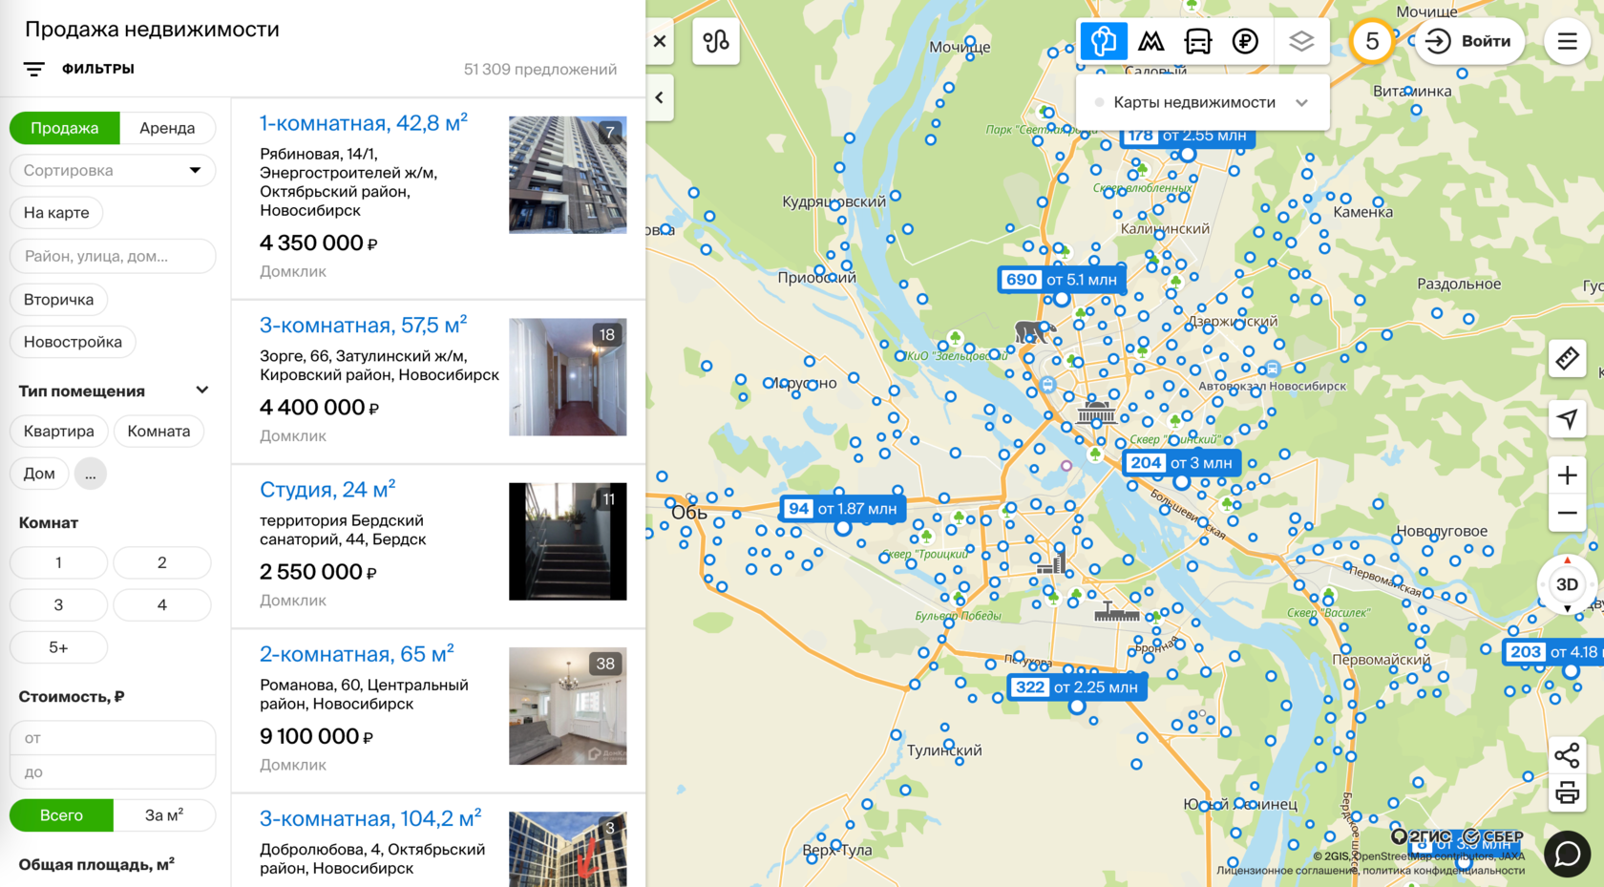Select the Дом property type
Viewport: 1604px width, 887px height.
39,474
